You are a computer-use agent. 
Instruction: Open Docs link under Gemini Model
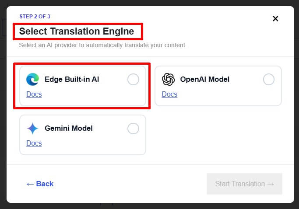tap(34, 143)
